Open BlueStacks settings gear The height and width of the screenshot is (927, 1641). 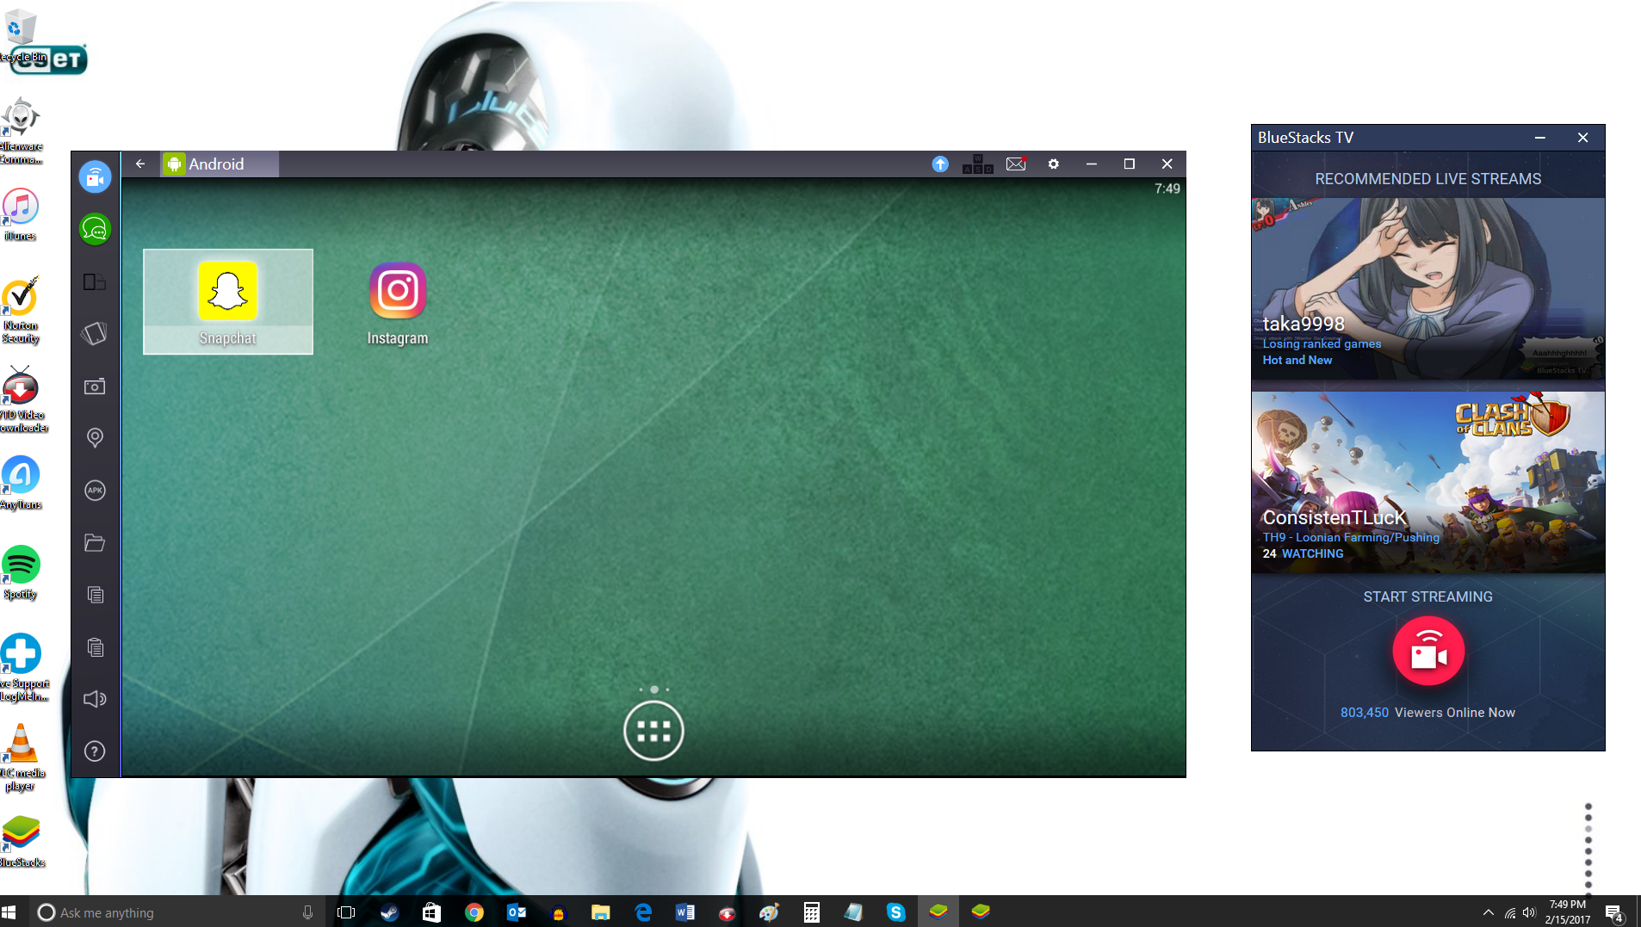pos(1053,164)
